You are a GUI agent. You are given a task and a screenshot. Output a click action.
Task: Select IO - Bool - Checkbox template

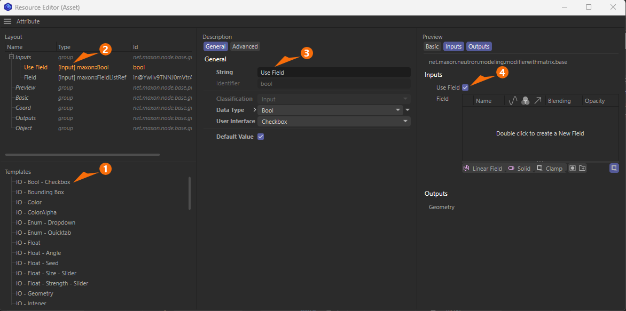click(x=43, y=182)
